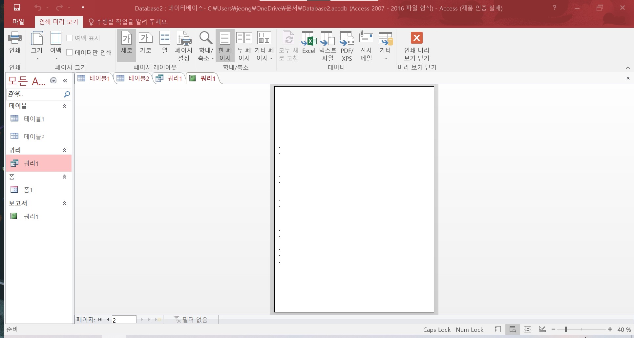
Task: Open 폼1 in the navigation pane
Action: tap(28, 190)
